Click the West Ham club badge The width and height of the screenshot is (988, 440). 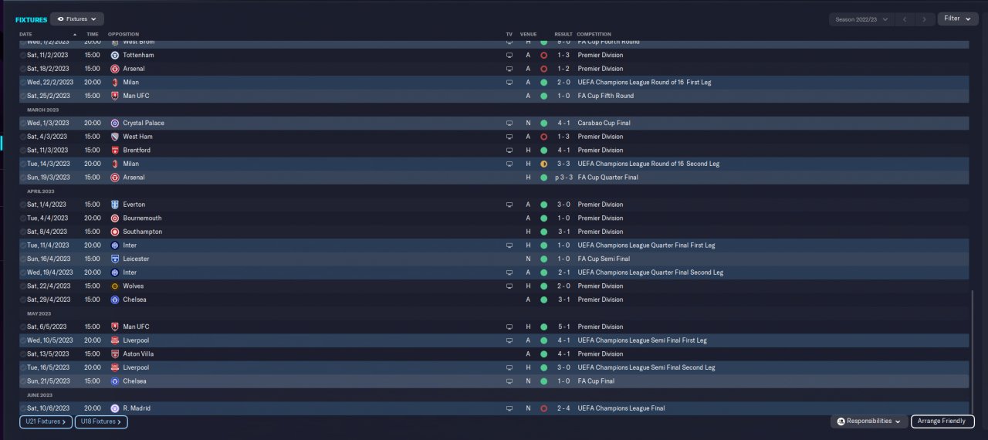(x=115, y=137)
